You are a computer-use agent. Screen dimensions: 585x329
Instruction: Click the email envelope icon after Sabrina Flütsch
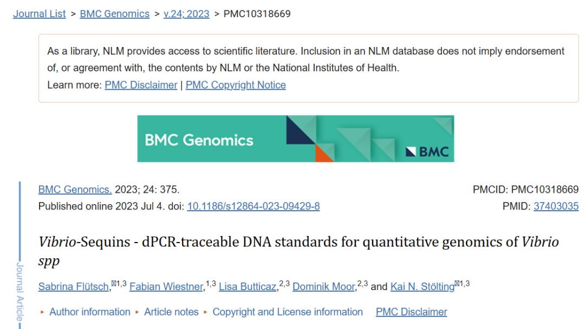tap(113, 284)
